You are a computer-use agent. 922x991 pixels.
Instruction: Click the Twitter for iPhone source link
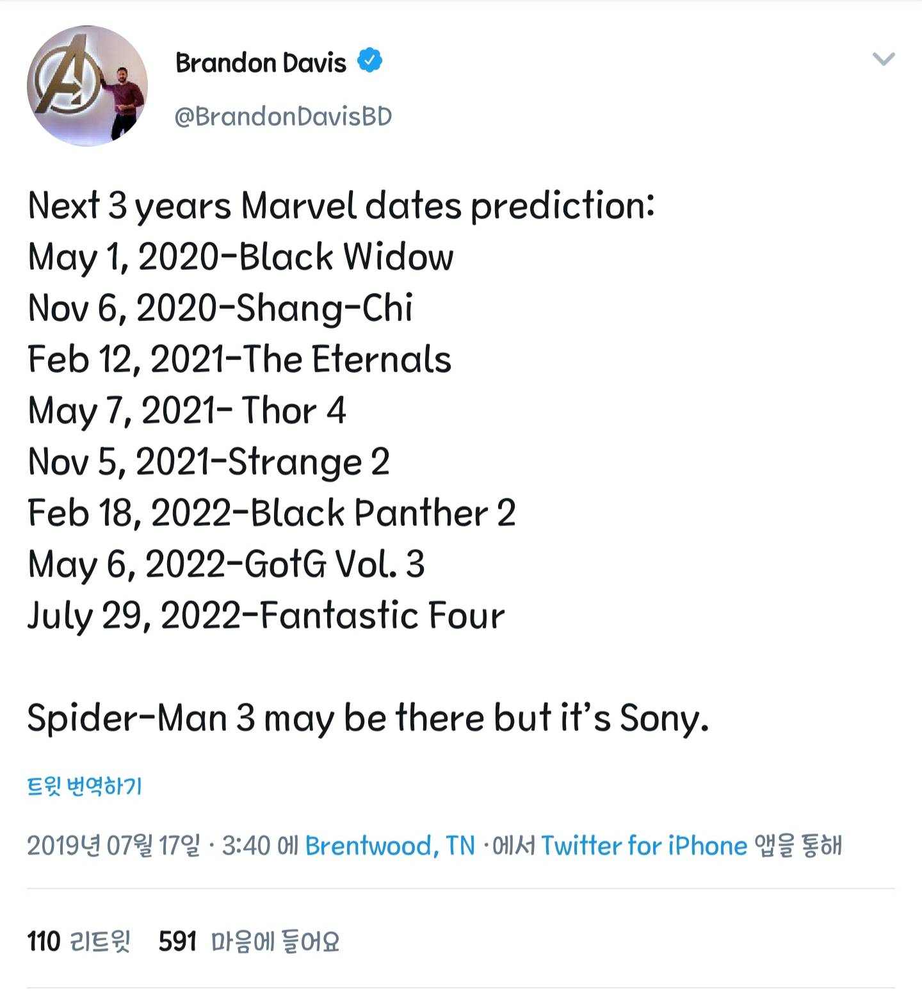643,846
